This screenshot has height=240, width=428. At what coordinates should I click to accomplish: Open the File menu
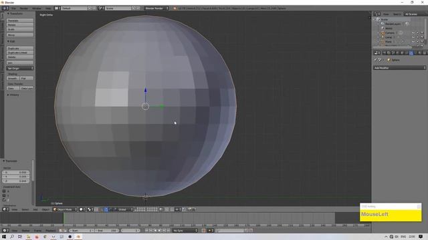[x=13, y=9]
